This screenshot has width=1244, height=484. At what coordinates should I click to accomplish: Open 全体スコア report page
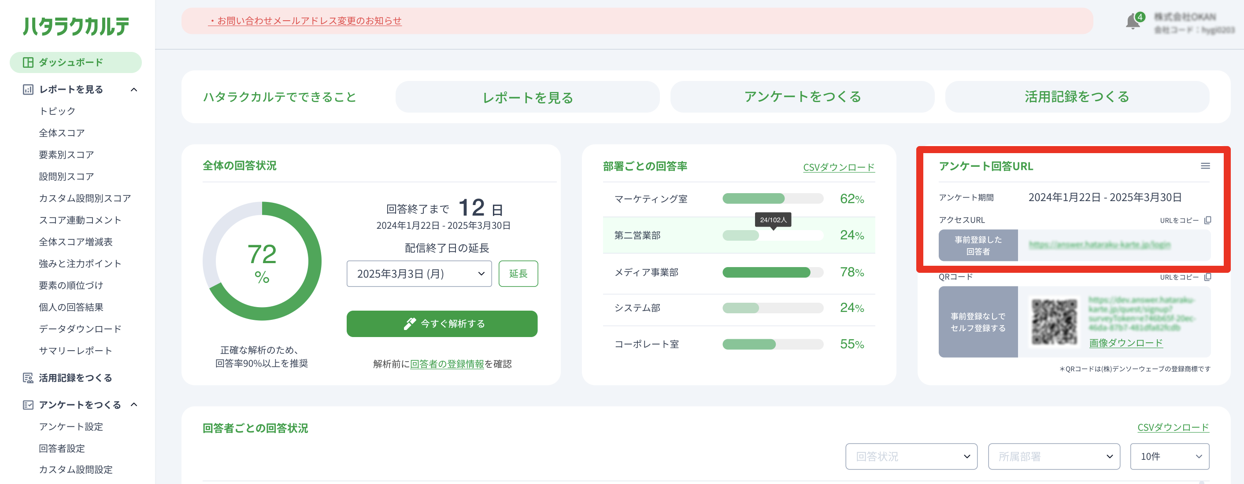[62, 133]
